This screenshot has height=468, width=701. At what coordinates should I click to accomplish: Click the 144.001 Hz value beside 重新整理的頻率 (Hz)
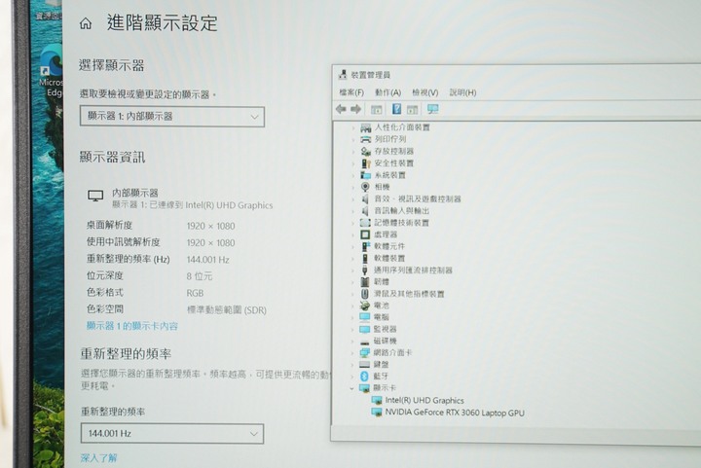coord(208,260)
